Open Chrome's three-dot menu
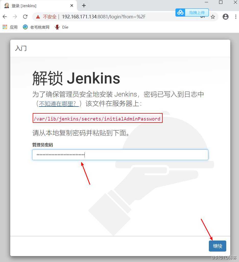This screenshot has height=262, width=239. pyautogui.click(x=236, y=17)
